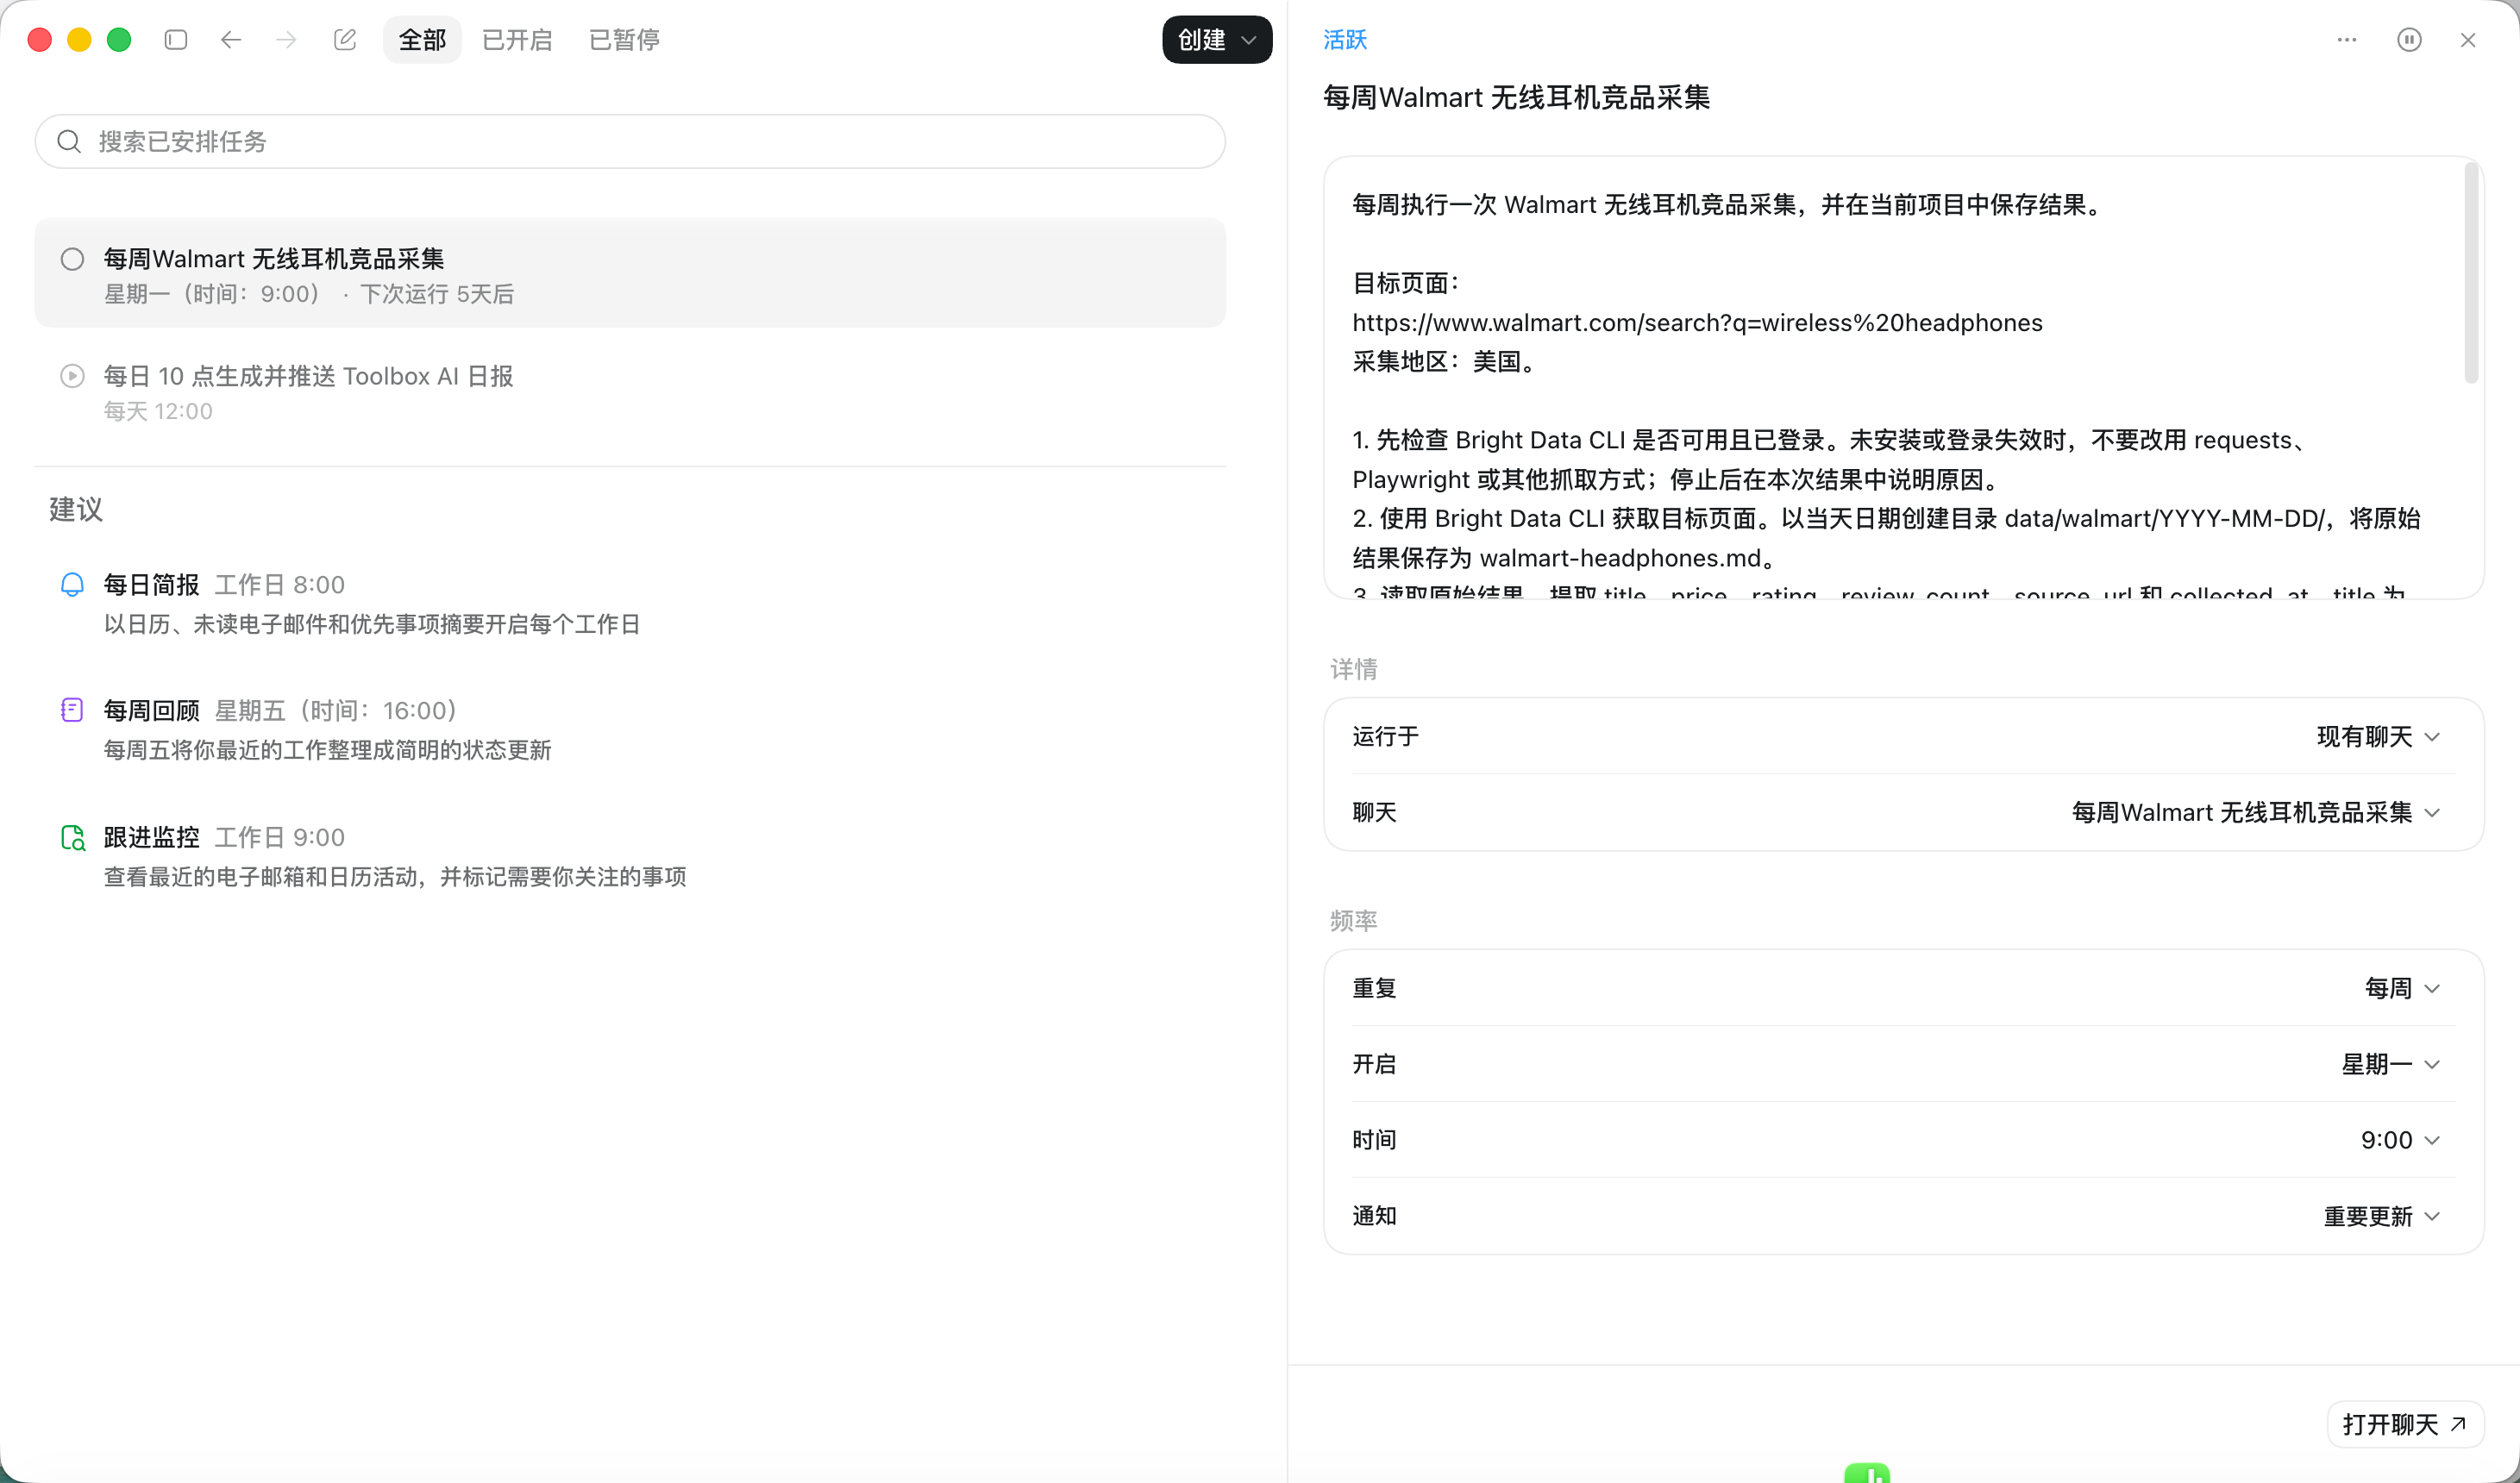Switch to the 已开启 tab
This screenshot has width=2520, height=1483.
(517, 40)
